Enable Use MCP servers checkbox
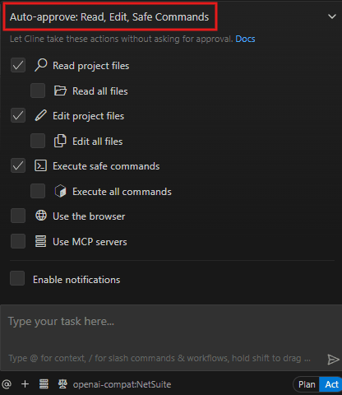 pyautogui.click(x=18, y=241)
